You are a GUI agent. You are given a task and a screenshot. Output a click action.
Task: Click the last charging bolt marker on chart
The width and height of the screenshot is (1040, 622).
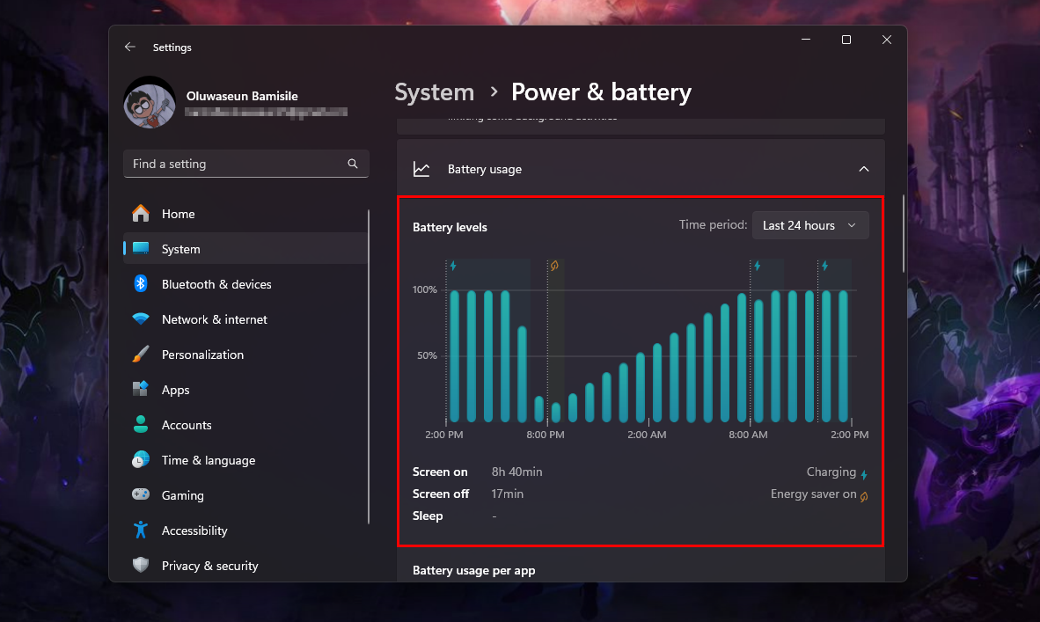[x=825, y=266]
